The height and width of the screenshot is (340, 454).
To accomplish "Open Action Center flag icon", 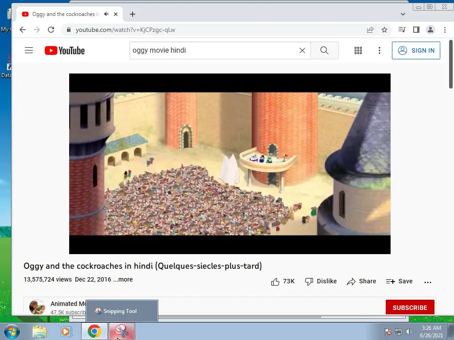I will (388, 332).
